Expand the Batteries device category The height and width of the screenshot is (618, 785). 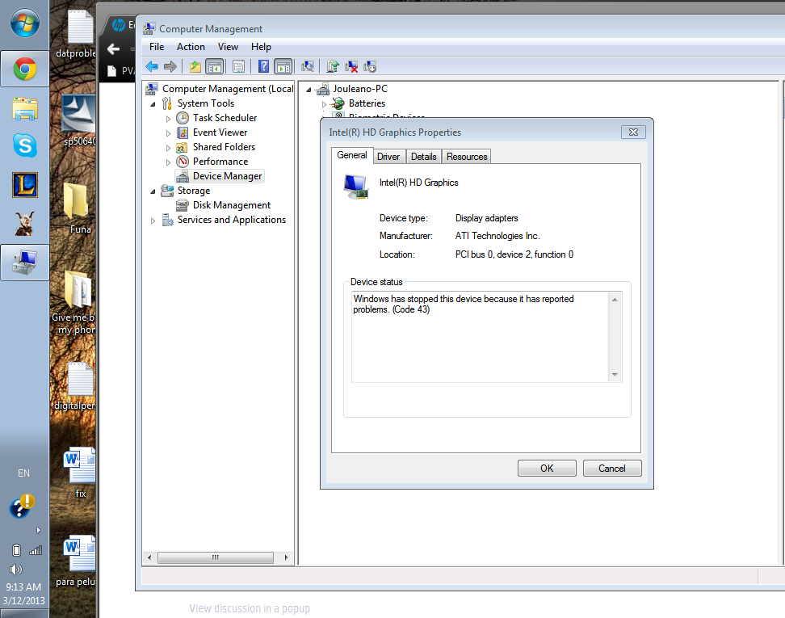(326, 103)
